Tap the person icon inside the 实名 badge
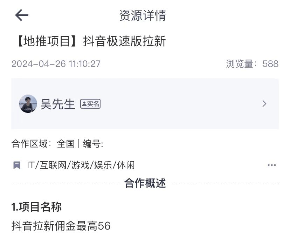This screenshot has height=245, width=290. pyautogui.click(x=84, y=104)
